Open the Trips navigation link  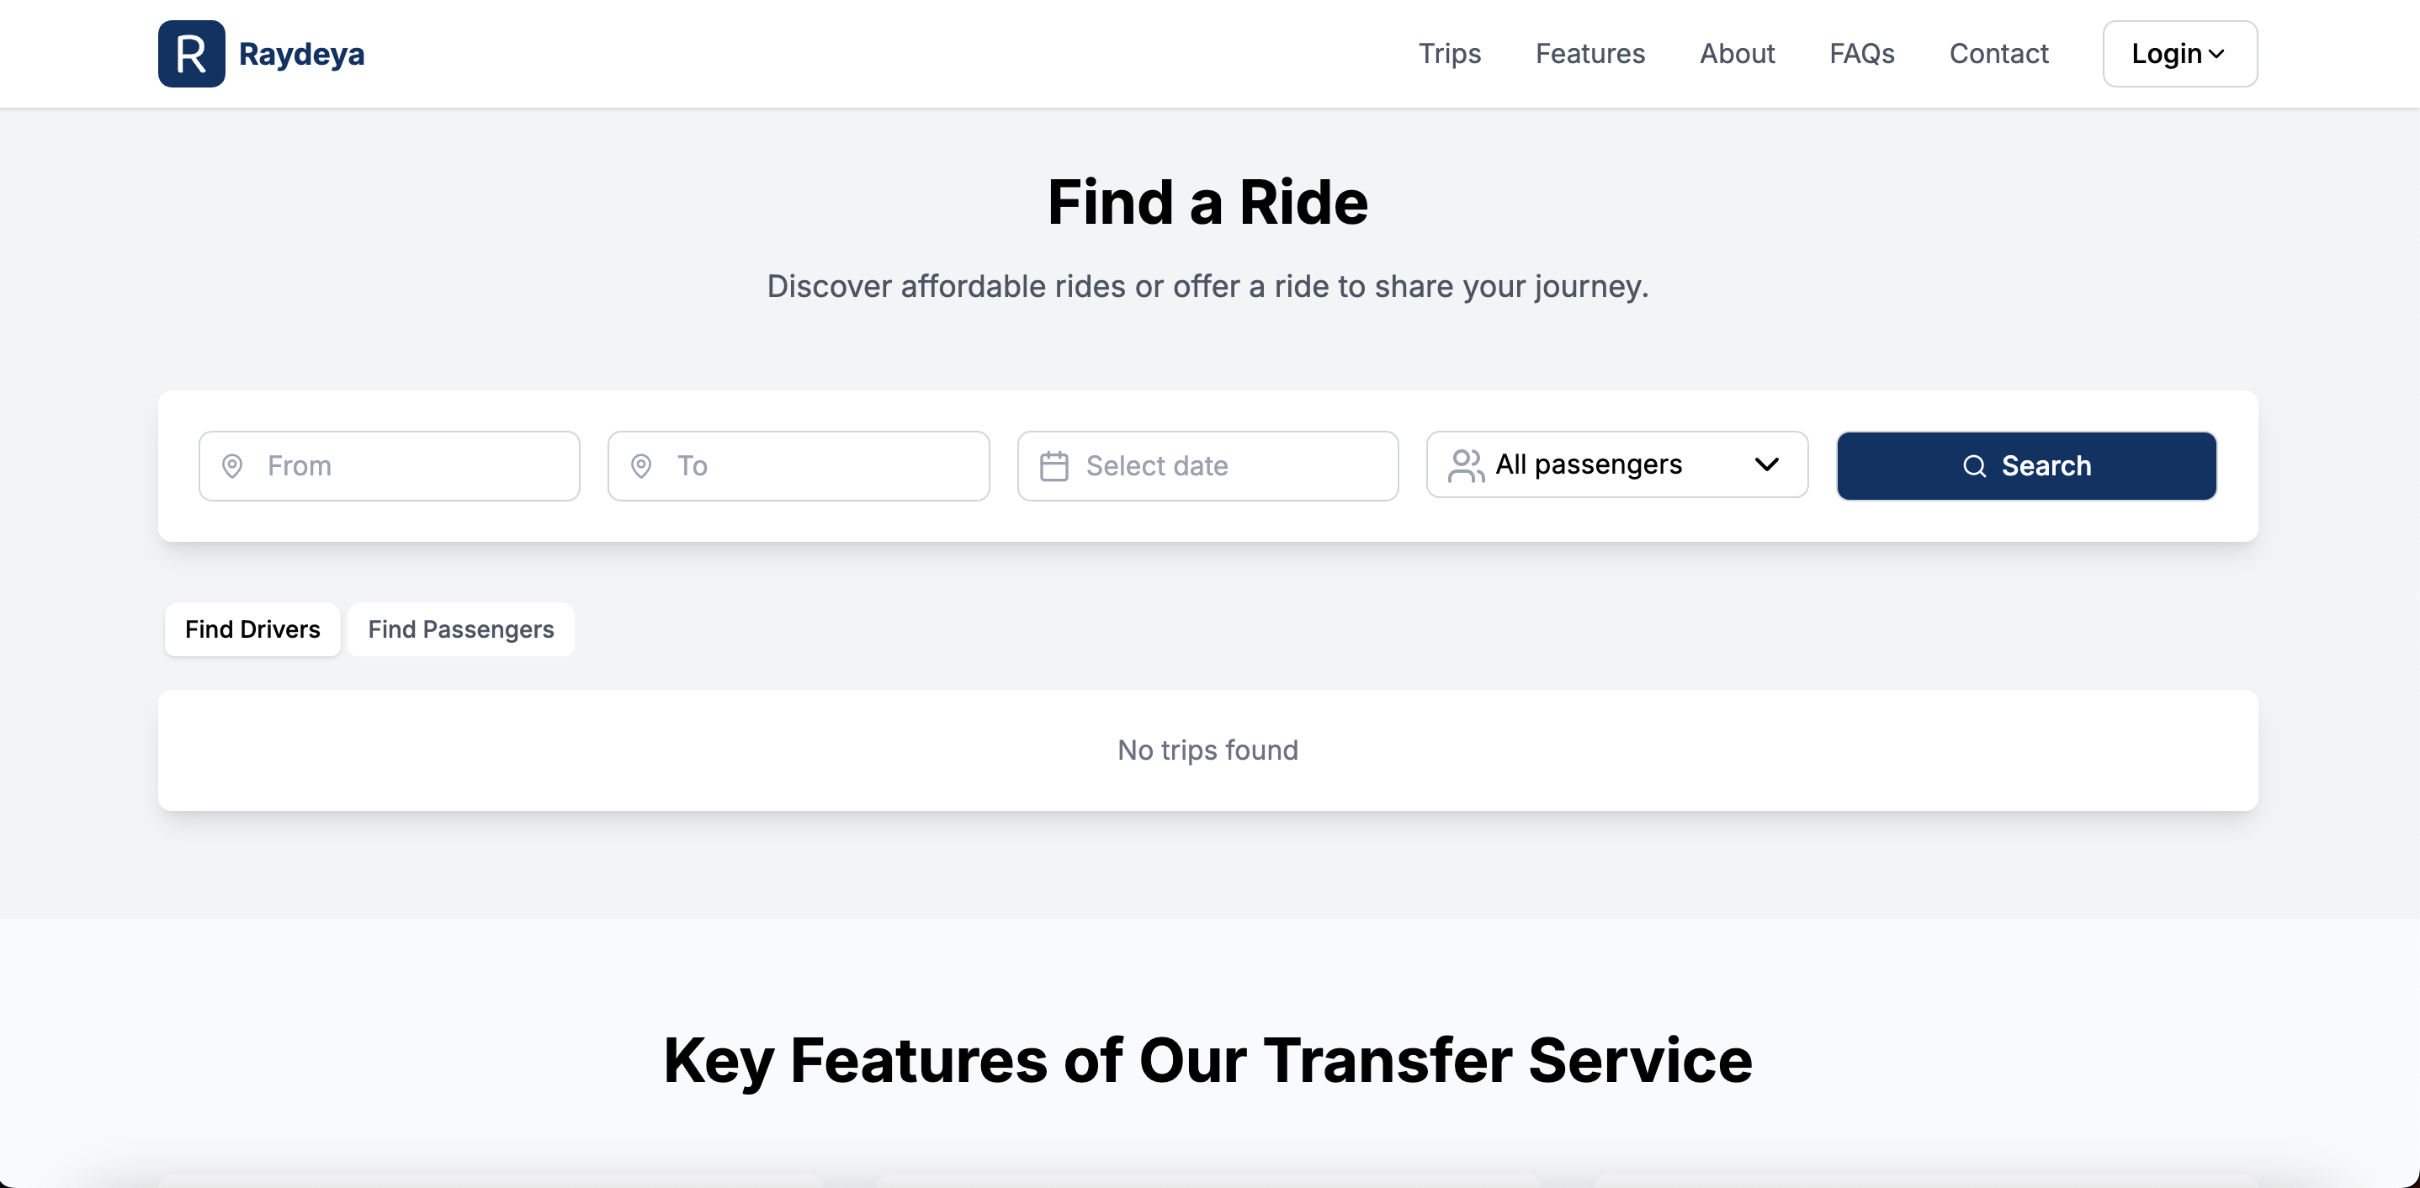pos(1449,54)
